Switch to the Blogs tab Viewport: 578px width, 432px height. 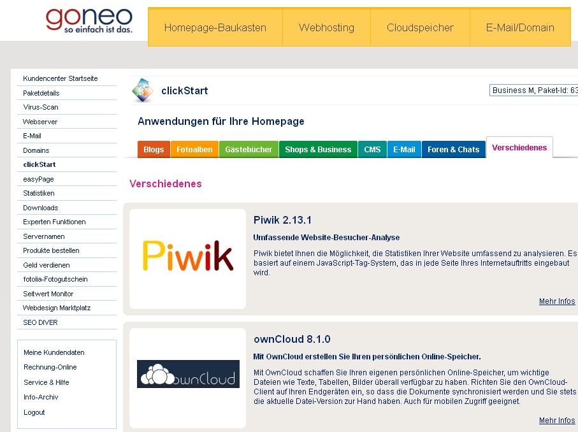pyautogui.click(x=154, y=149)
